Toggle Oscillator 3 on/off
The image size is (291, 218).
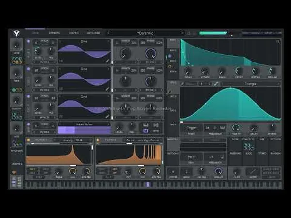pos(29,96)
